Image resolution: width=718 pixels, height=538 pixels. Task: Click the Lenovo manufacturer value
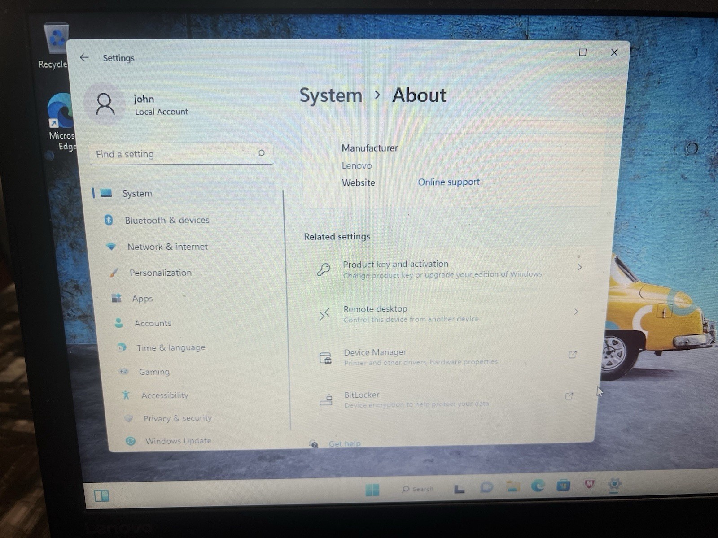(x=357, y=165)
